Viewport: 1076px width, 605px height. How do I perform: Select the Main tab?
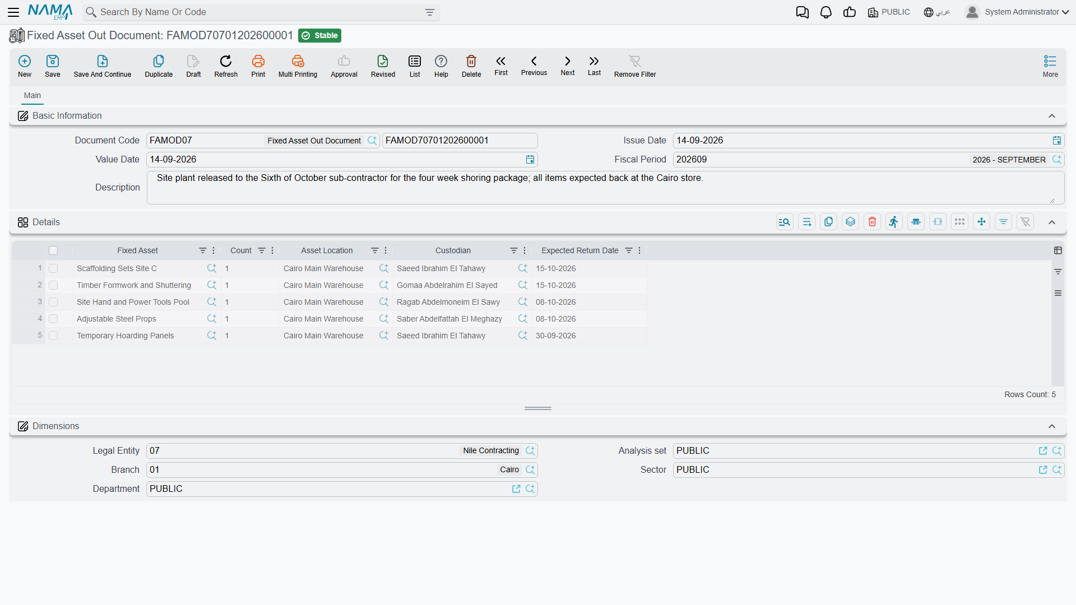(x=33, y=95)
